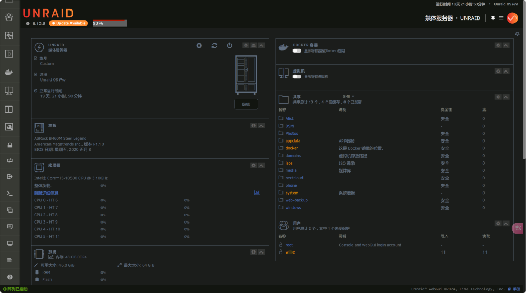526x293 pixels.
Task: Open the web-backup share link
Action: 297,200
